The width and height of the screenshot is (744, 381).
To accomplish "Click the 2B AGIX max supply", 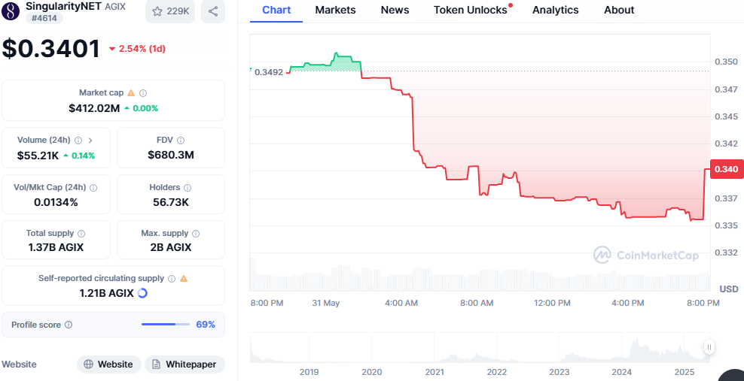I will click(171, 247).
